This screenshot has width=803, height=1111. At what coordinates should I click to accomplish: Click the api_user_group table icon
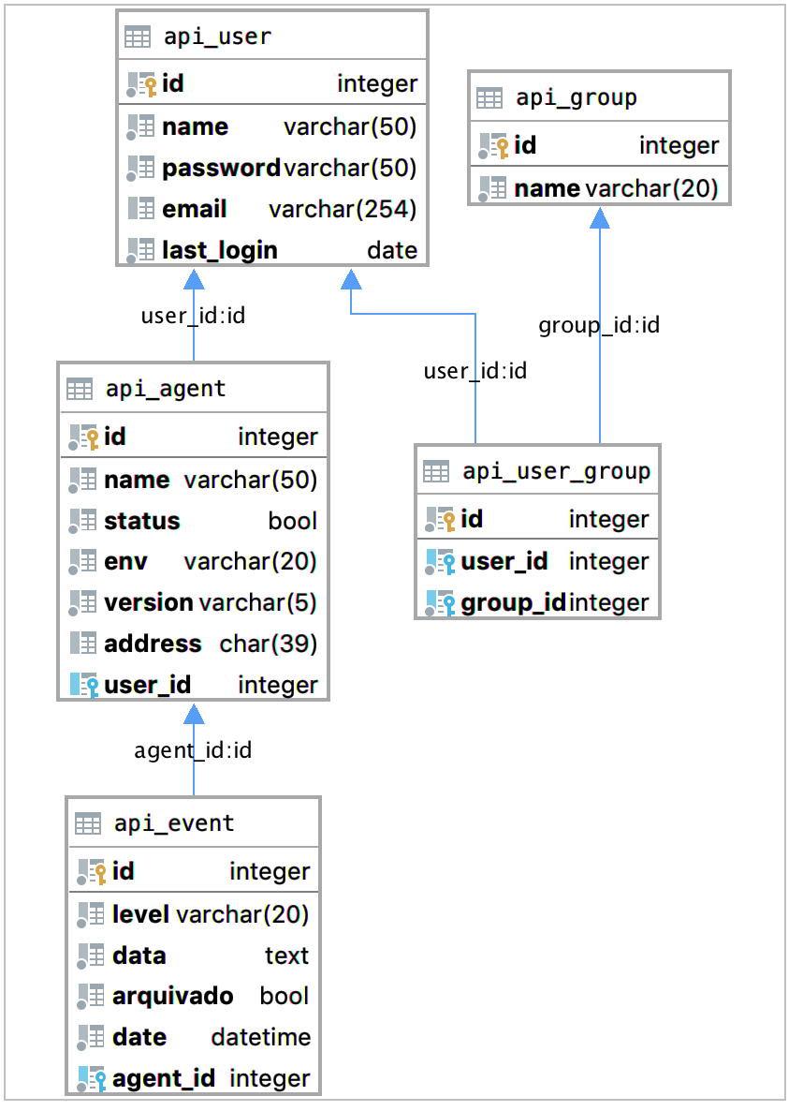(436, 471)
